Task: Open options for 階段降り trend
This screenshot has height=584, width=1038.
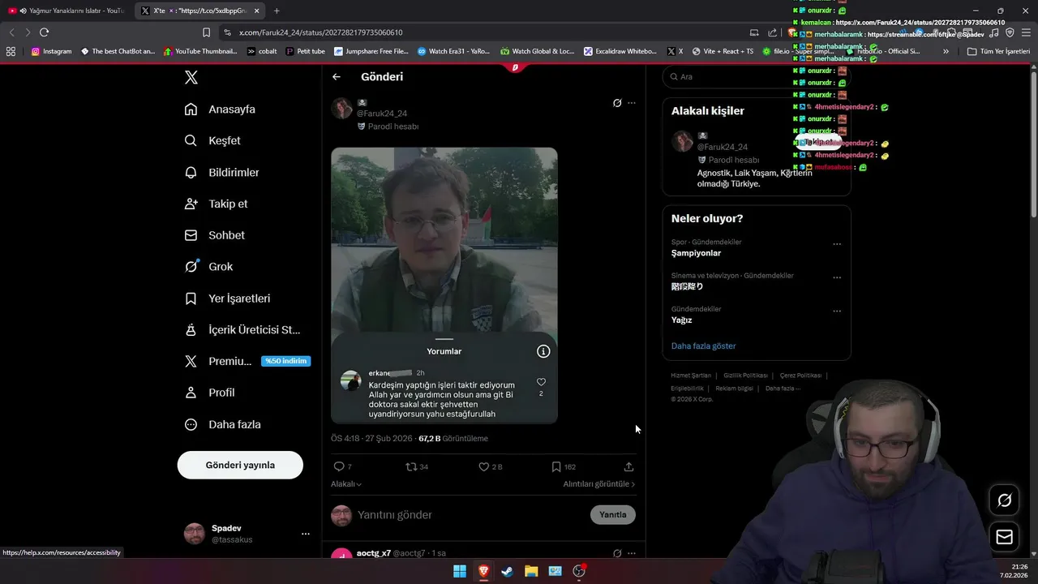Action: 837,277
